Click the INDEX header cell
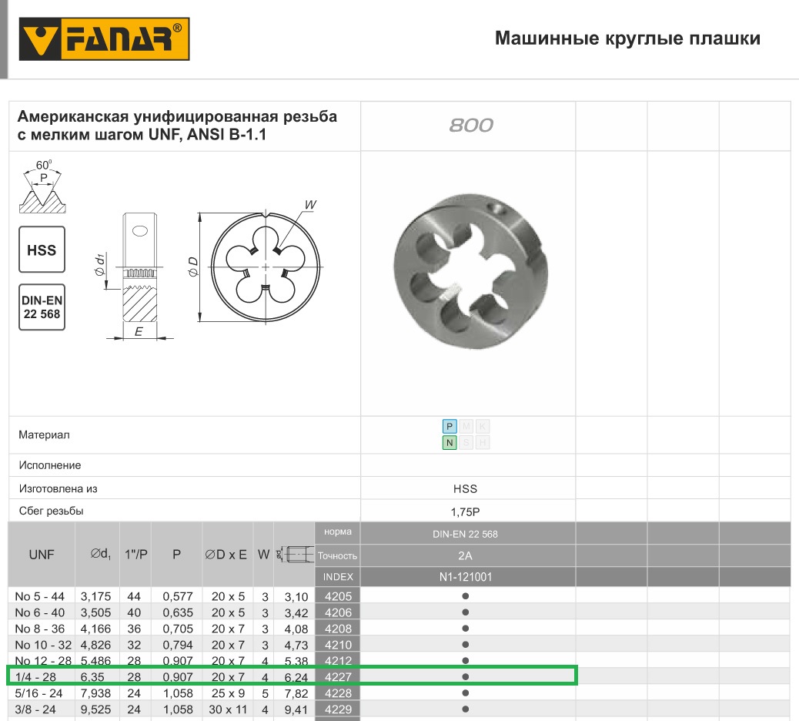 [x=338, y=576]
